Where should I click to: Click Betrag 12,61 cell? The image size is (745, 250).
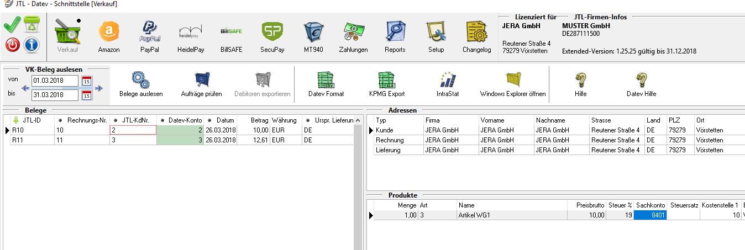pos(254,140)
